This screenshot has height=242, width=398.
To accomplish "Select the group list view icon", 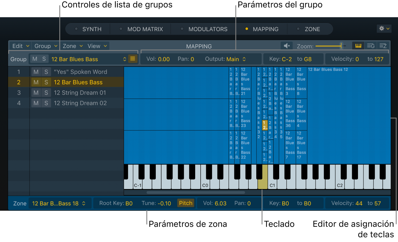I will pyautogui.click(x=371, y=46).
